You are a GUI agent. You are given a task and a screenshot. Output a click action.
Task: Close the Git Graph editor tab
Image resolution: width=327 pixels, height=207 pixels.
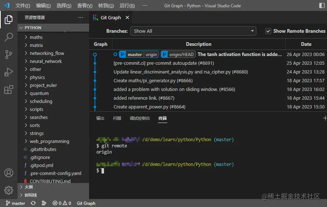click(x=127, y=17)
